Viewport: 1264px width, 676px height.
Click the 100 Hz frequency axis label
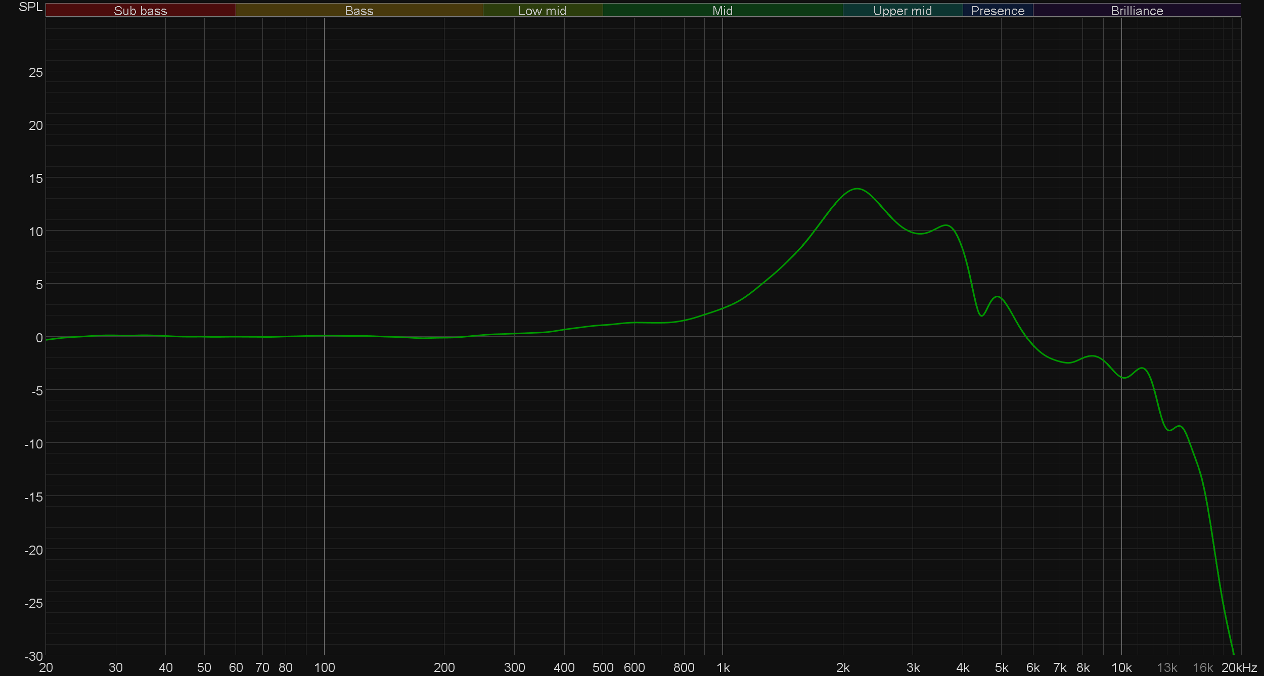tap(324, 668)
